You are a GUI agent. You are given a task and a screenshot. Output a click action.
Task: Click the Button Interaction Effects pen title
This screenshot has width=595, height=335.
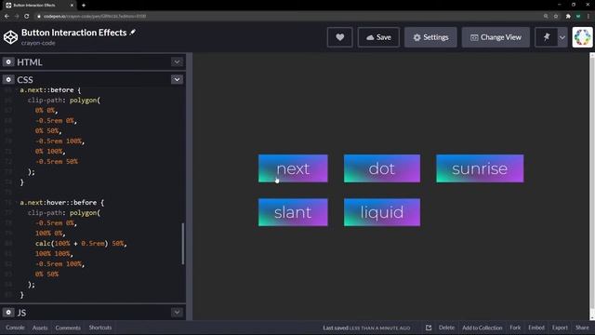pyautogui.click(x=74, y=33)
